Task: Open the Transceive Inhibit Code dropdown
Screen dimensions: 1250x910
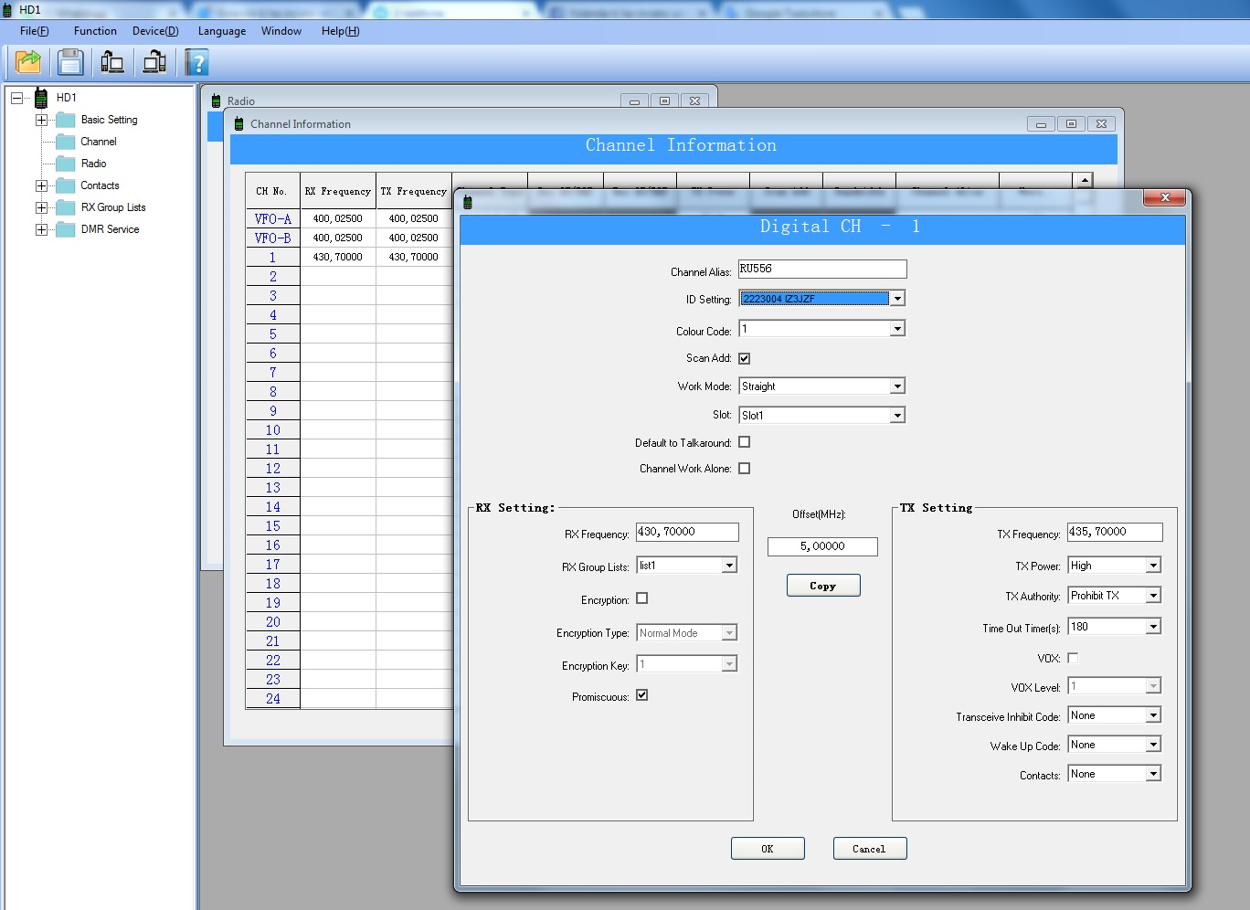Action: point(1153,715)
